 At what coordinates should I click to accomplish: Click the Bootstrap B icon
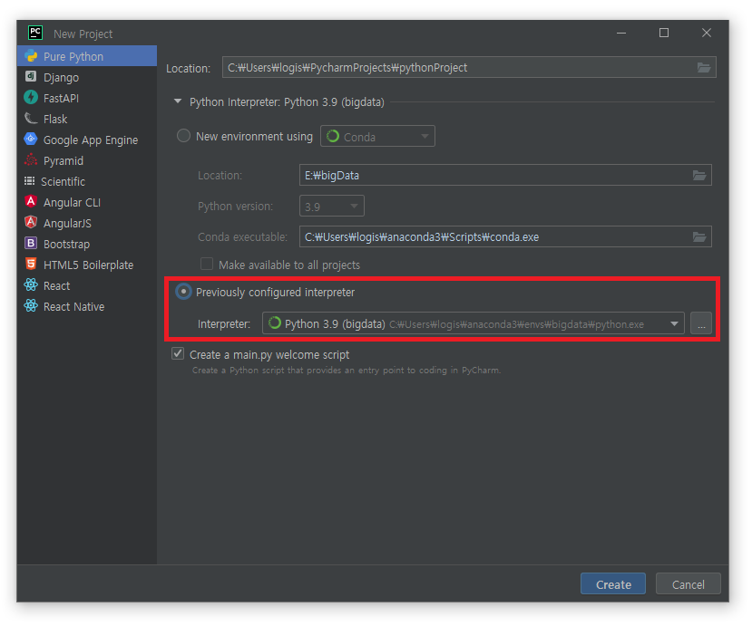pos(31,244)
